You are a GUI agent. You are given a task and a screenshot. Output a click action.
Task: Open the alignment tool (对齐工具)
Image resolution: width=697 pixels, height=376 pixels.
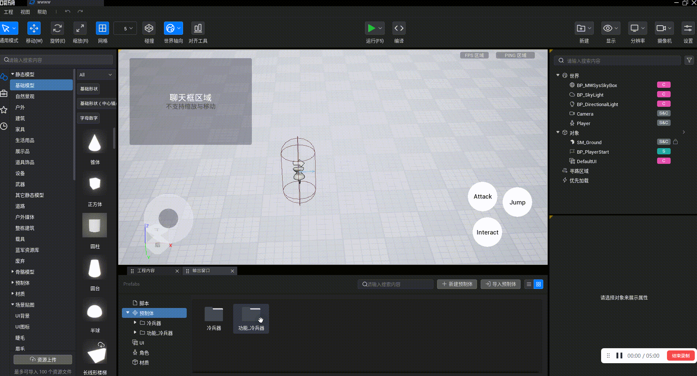click(x=198, y=29)
